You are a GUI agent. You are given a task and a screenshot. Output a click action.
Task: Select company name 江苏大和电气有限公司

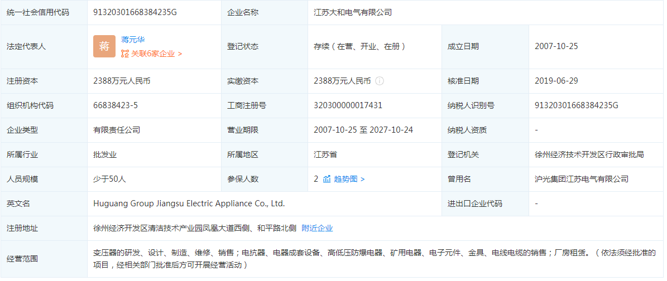tap(353, 12)
